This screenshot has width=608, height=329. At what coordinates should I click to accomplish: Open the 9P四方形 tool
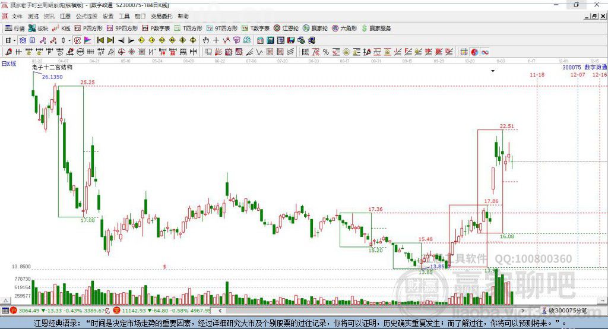click(122, 29)
